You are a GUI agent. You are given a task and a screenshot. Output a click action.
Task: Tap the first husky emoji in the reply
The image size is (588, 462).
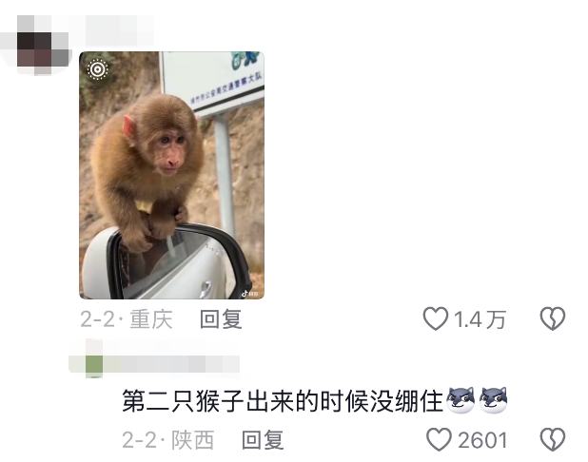(461, 400)
